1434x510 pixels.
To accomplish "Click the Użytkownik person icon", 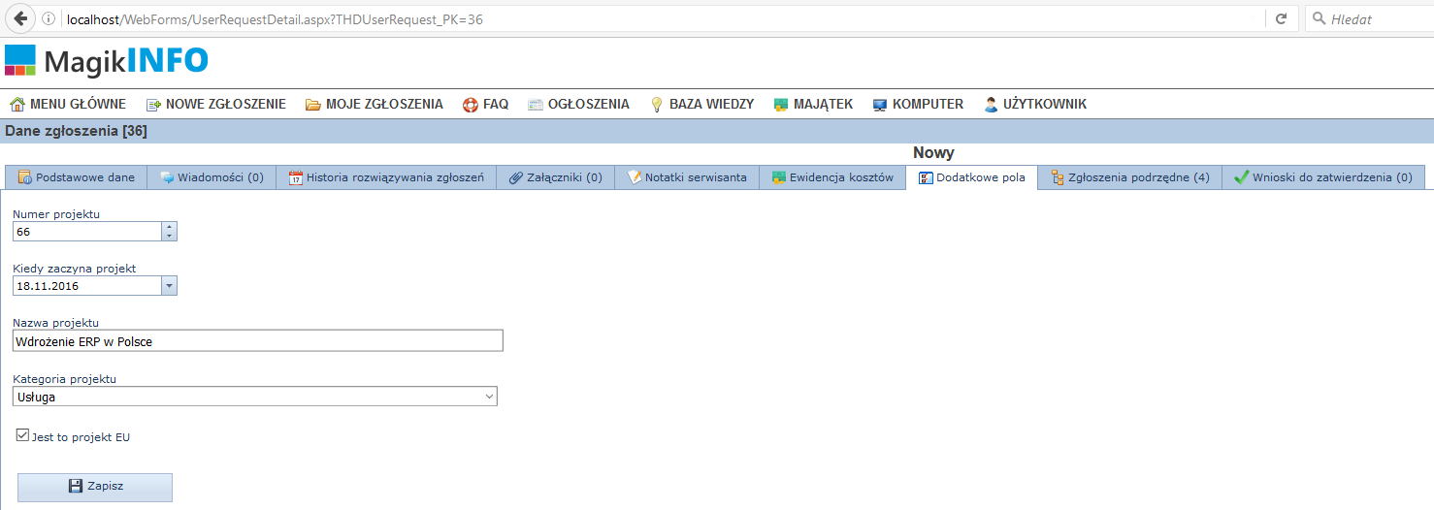I will [991, 104].
